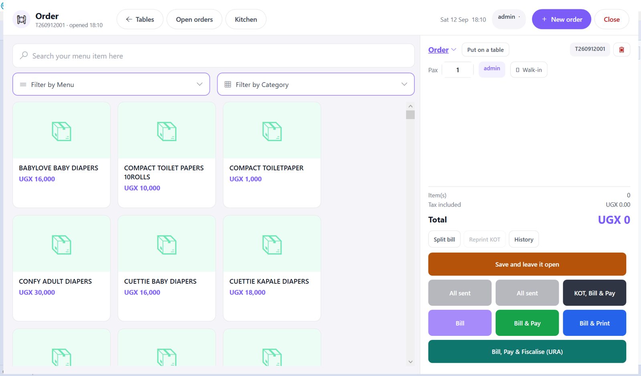Click the menu list scrollbar up arrow
This screenshot has width=641, height=376.
coord(410,106)
